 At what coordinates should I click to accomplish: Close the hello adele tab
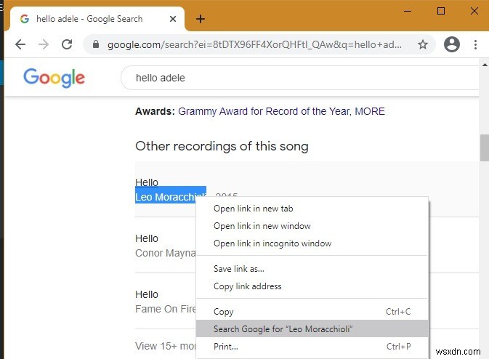tap(174, 19)
